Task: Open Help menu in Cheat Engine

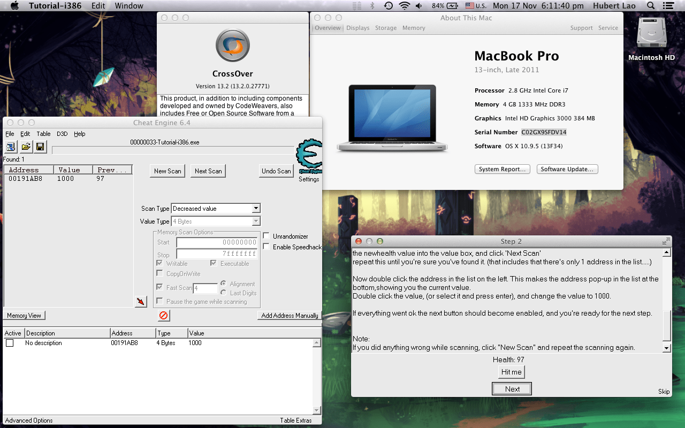Action: click(x=80, y=134)
